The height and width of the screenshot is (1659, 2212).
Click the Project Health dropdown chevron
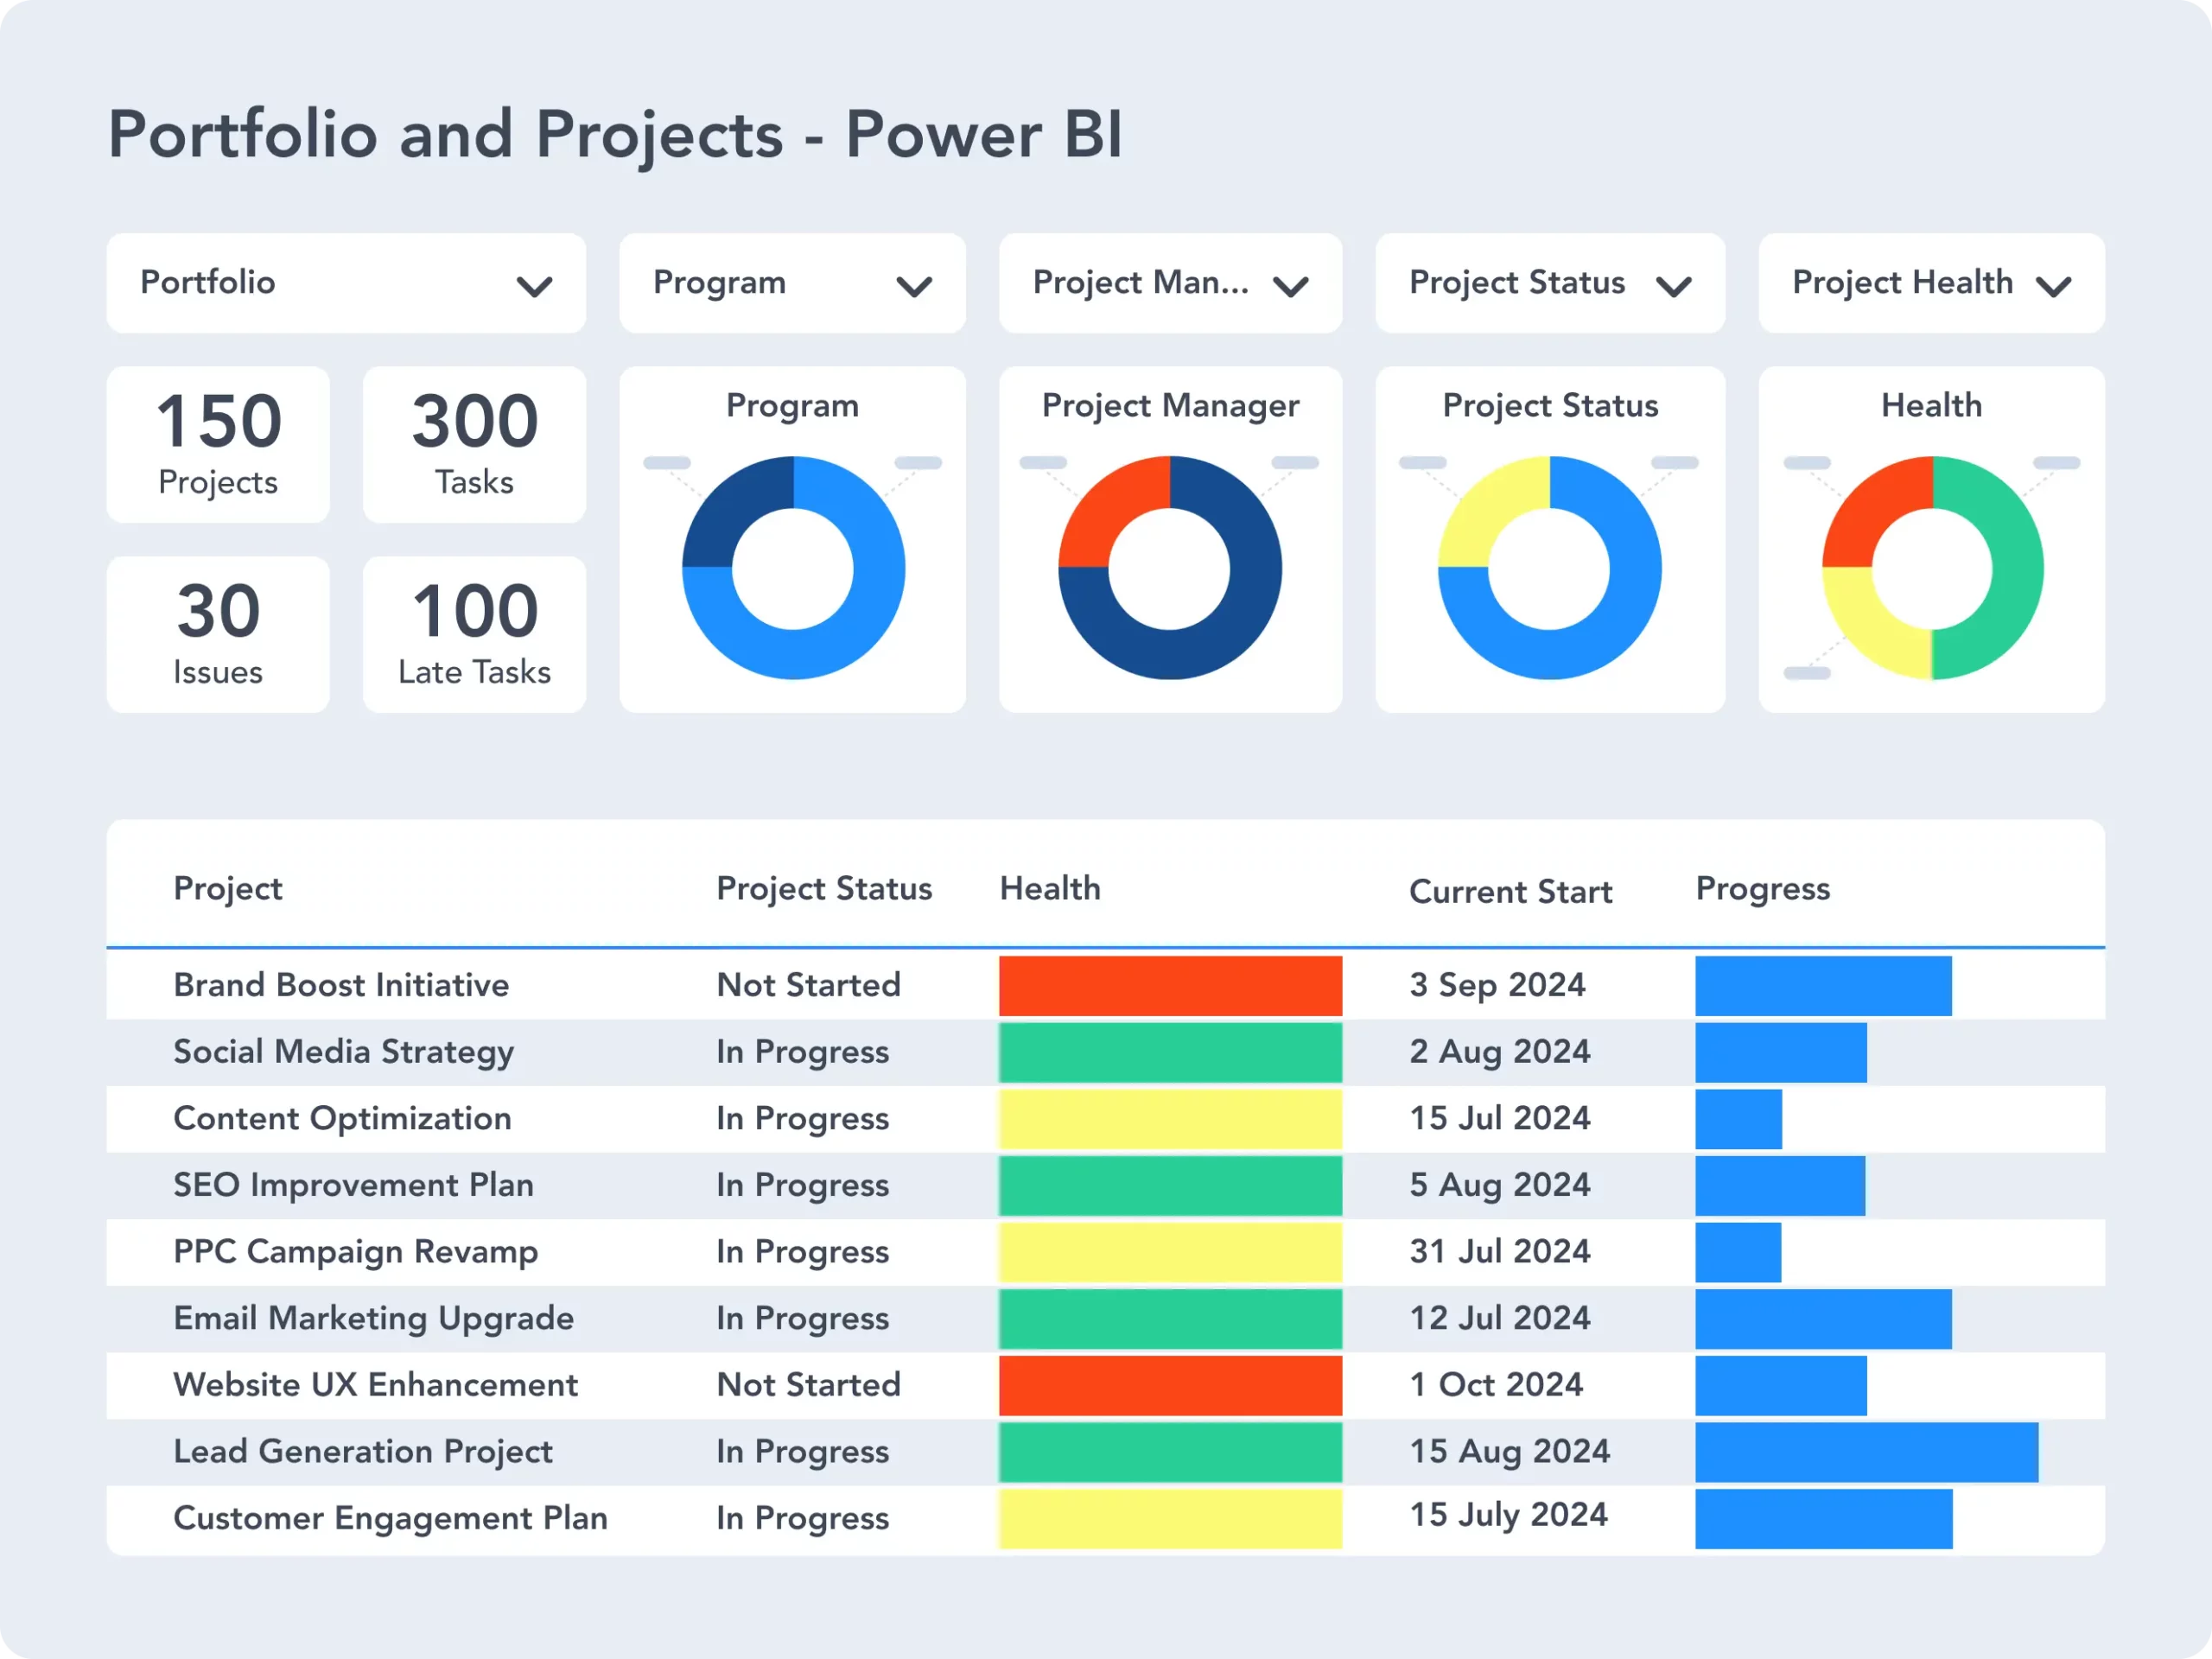click(2054, 287)
